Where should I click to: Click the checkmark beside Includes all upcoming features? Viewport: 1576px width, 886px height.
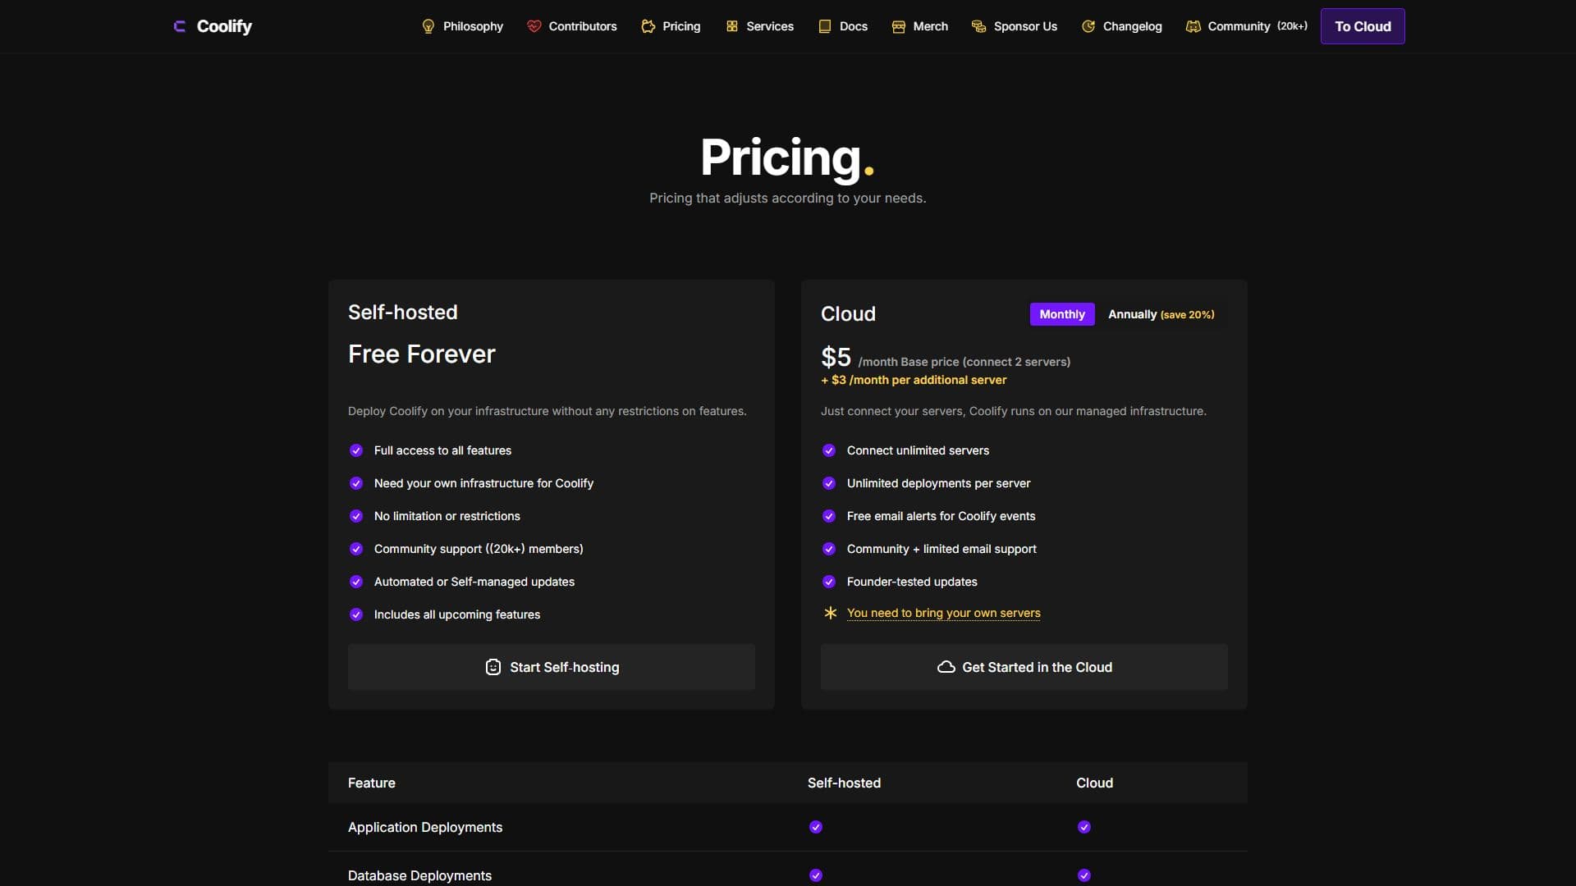tap(356, 614)
